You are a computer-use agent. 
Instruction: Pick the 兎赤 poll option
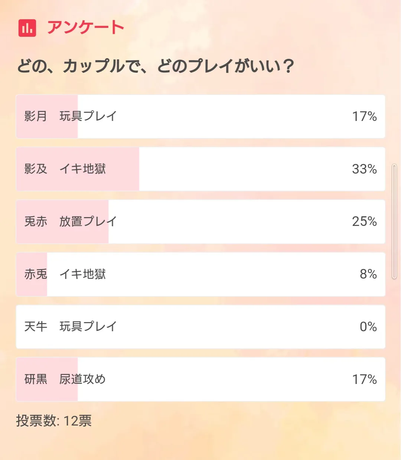(200, 222)
